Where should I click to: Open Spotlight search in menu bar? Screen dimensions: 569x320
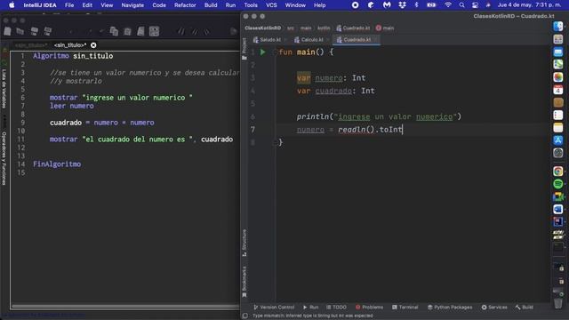(461, 5)
